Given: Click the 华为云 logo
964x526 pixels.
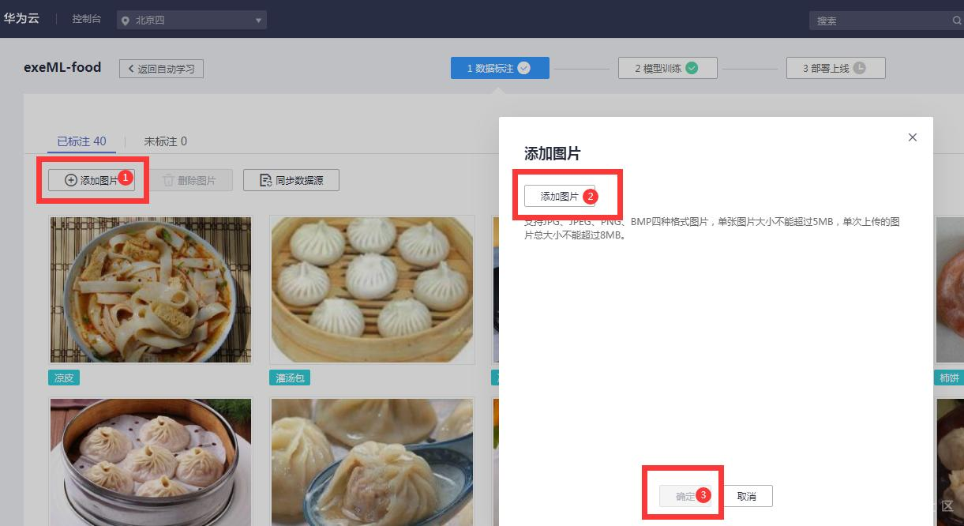Looking at the screenshot, I should coord(21,18).
